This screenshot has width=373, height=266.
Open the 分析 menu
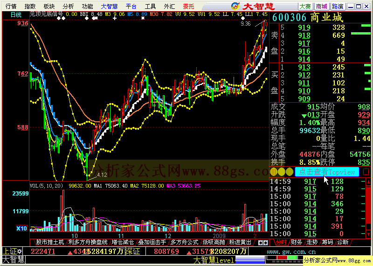(68, 6)
